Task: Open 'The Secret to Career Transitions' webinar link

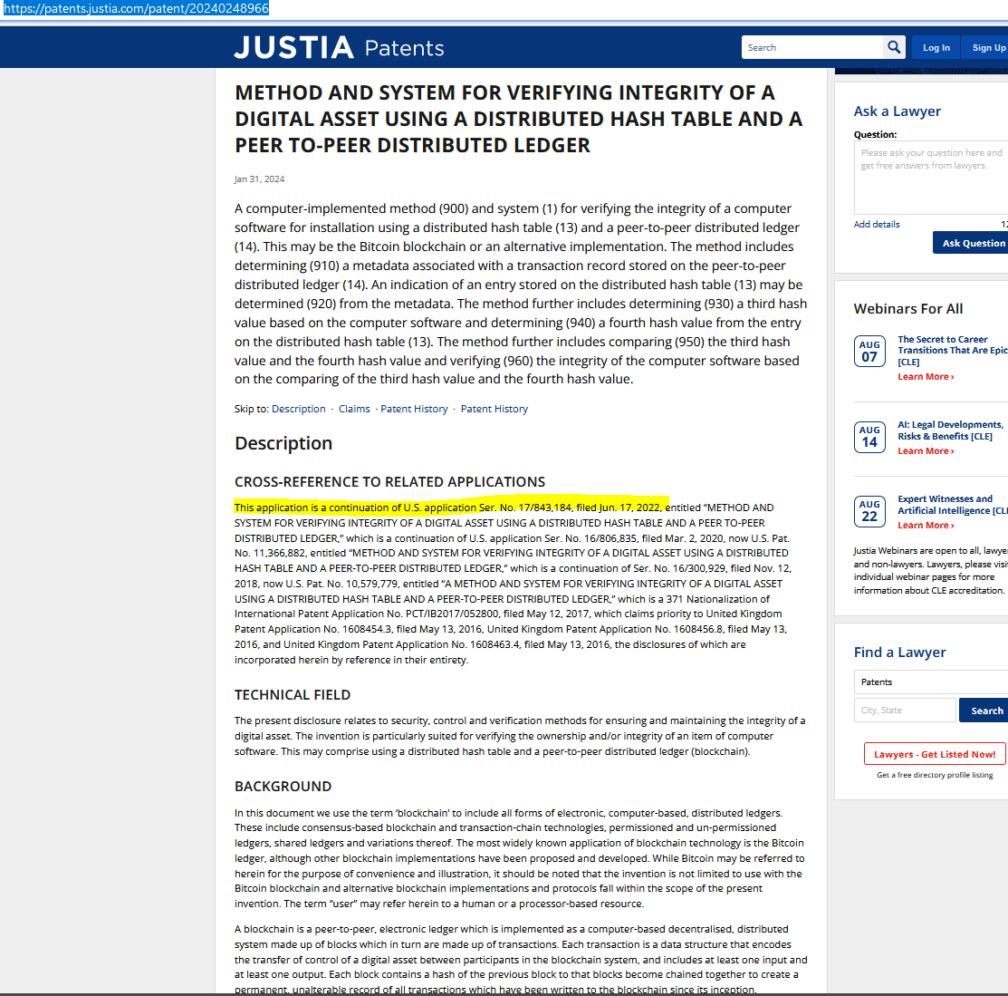Action: 952,351
